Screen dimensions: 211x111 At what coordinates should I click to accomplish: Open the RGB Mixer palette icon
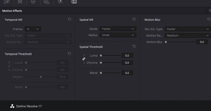point(60,2)
